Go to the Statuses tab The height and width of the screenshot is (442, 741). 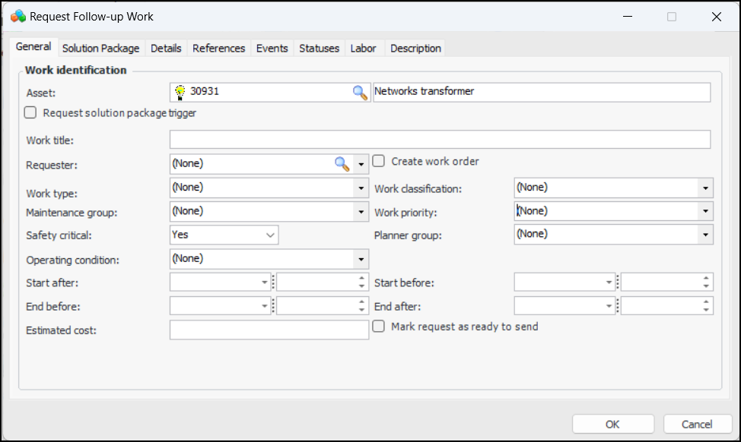[319, 48]
